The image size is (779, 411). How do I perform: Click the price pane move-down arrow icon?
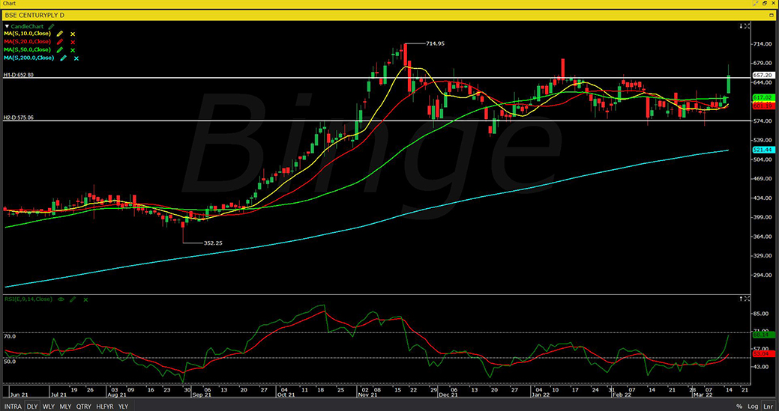pyautogui.click(x=741, y=25)
